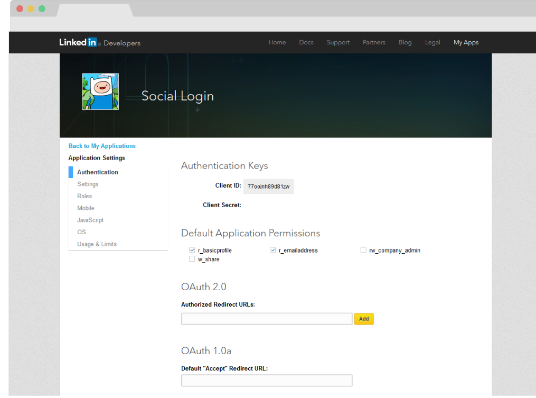This screenshot has height=398, width=536.
Task: Open Roles in the sidebar
Action: coord(84,196)
